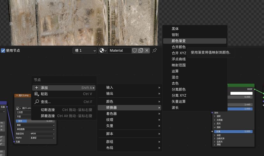Collapse the 图片1.png node header arrow
264x156 pixels.
[x=17, y=95]
